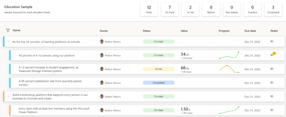Click the Overdue summary card

252,9
